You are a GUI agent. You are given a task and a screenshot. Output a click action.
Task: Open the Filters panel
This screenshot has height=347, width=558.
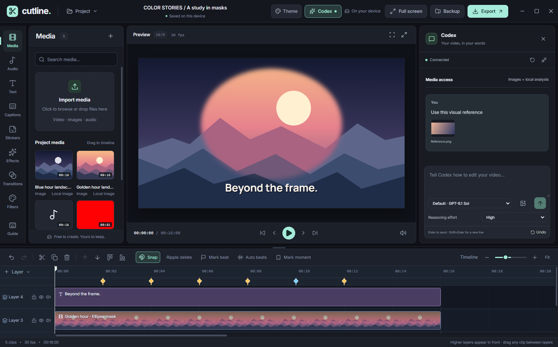12,201
